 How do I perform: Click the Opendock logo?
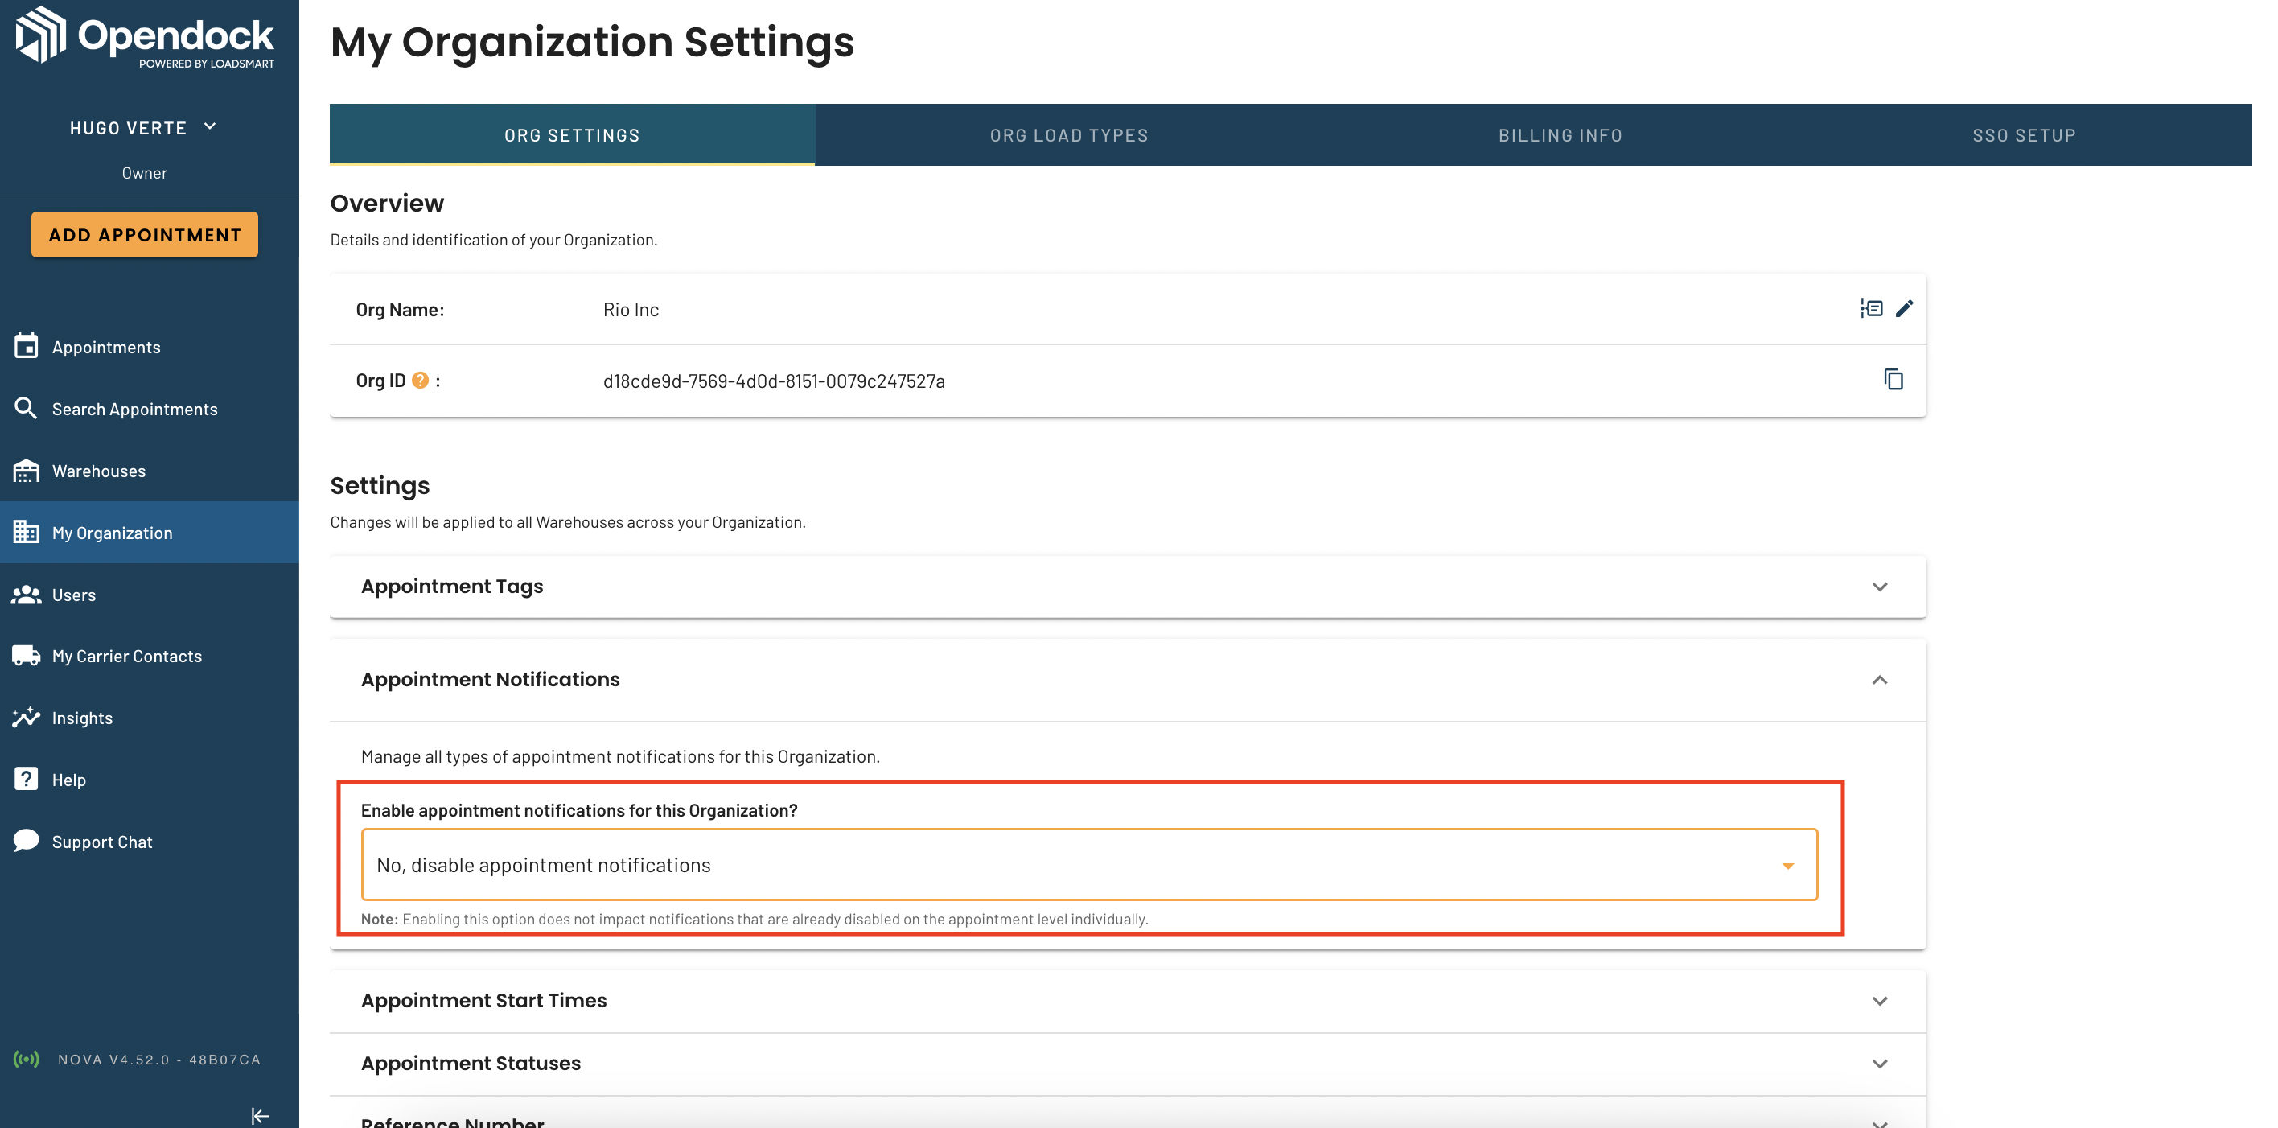click(x=145, y=37)
